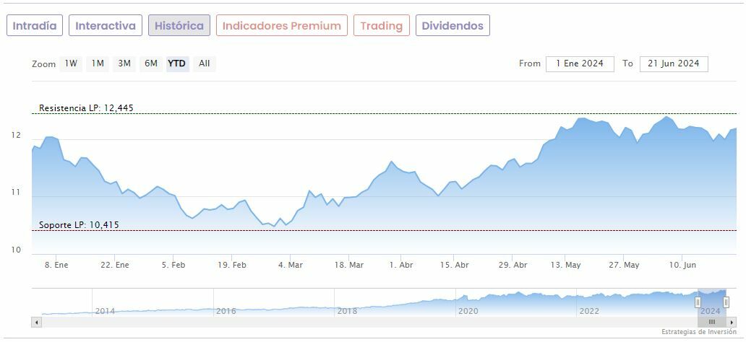Viewport: 746px width, 342px height.
Task: Click the scrollbar thumb grip
Action: pyautogui.click(x=712, y=322)
